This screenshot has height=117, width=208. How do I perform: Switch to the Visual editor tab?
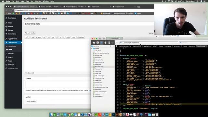click(x=151, y=33)
